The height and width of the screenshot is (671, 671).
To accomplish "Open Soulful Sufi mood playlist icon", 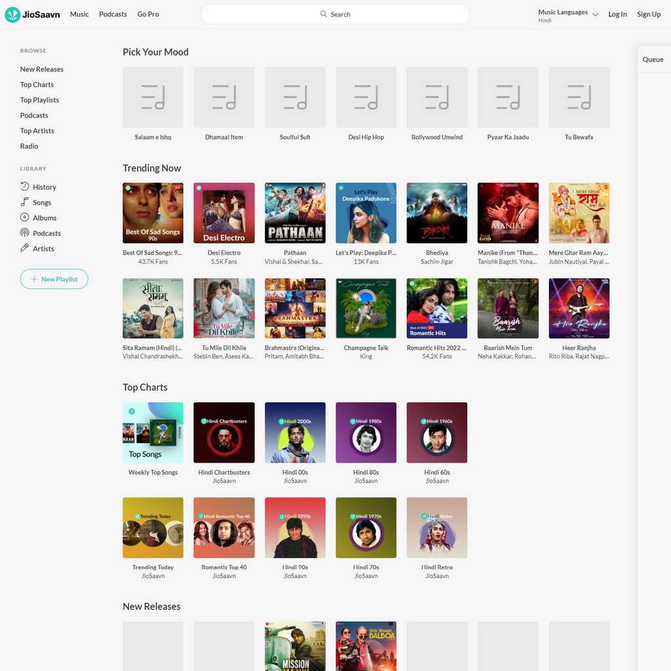I will click(295, 97).
